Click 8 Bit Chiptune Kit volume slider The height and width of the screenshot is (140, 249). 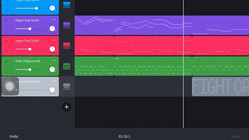tap(30, 70)
